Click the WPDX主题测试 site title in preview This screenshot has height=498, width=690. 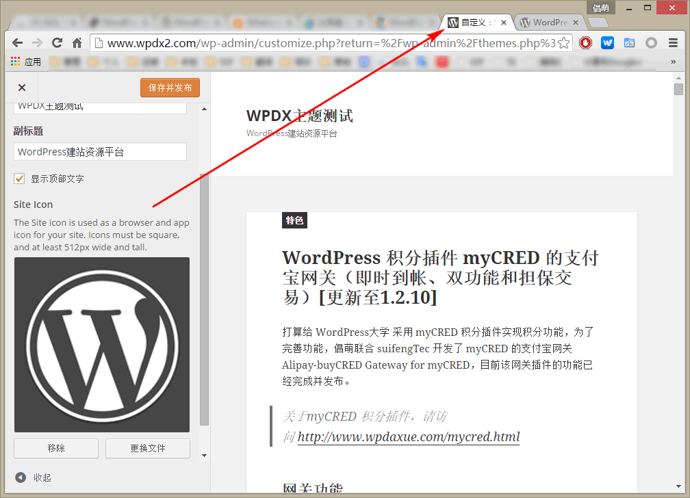click(300, 116)
